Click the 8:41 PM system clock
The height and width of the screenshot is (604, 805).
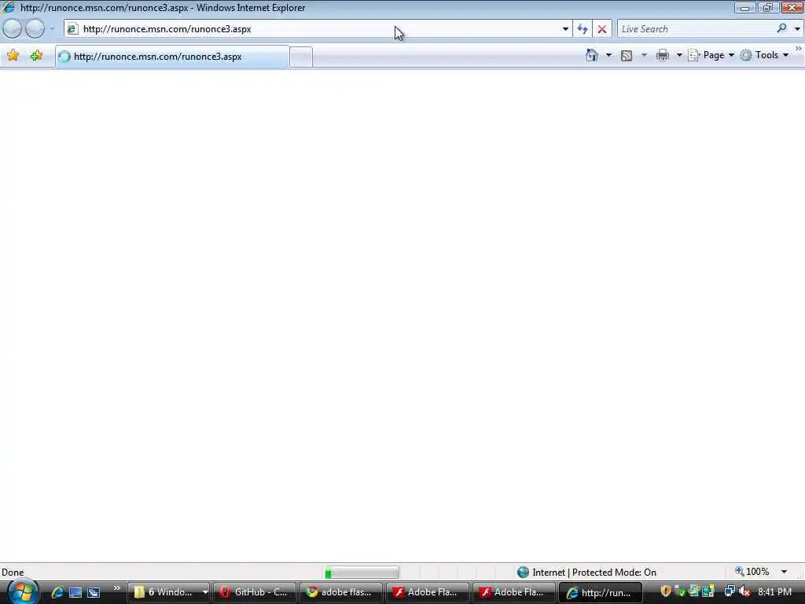[x=774, y=592]
